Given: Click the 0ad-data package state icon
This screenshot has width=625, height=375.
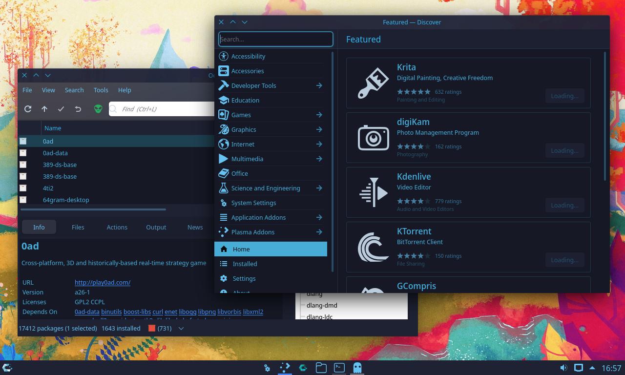Looking at the screenshot, I should tap(23, 153).
